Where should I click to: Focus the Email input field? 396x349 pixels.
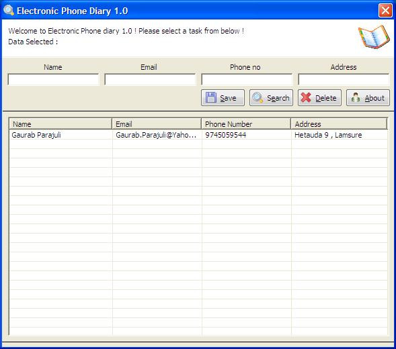[150, 79]
